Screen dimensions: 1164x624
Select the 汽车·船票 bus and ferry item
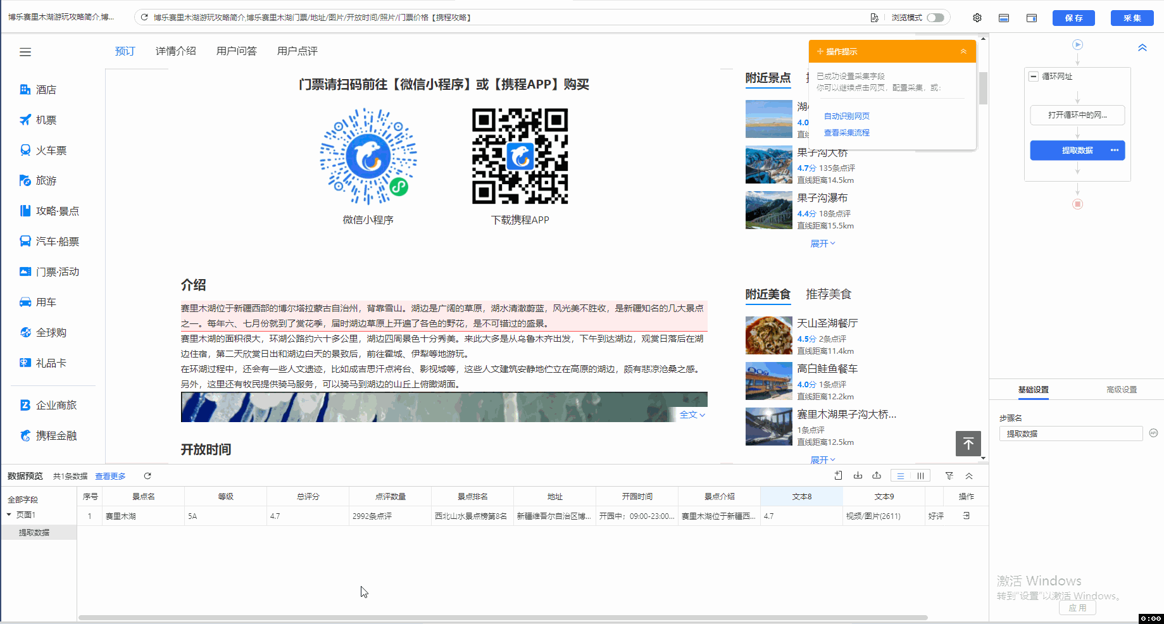point(49,242)
